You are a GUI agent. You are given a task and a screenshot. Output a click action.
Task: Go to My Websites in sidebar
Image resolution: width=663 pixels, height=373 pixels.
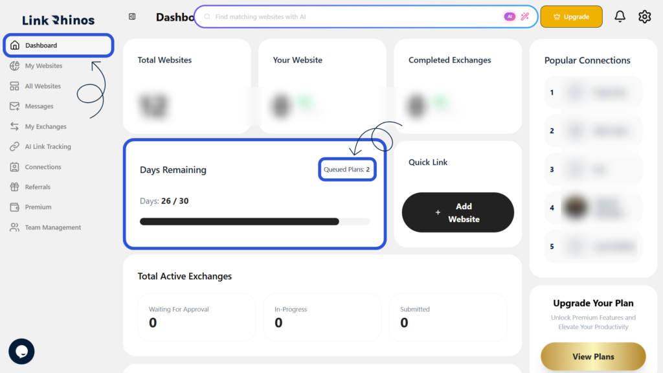pyautogui.click(x=43, y=65)
